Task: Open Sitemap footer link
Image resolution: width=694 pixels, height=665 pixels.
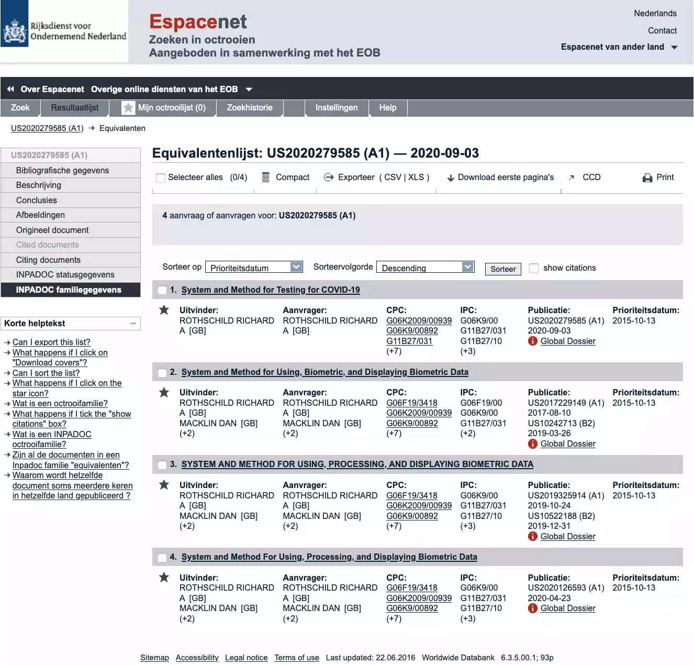Action: pyautogui.click(x=154, y=658)
